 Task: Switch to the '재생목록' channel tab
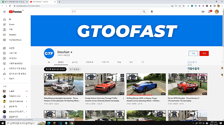click(89, 62)
